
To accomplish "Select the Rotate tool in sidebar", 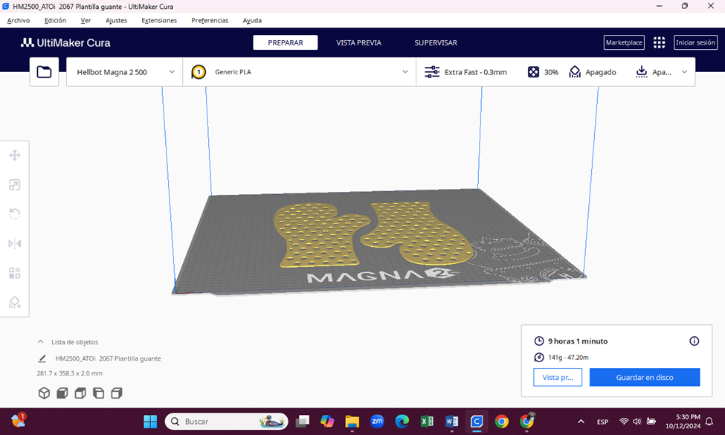I will pyautogui.click(x=15, y=213).
